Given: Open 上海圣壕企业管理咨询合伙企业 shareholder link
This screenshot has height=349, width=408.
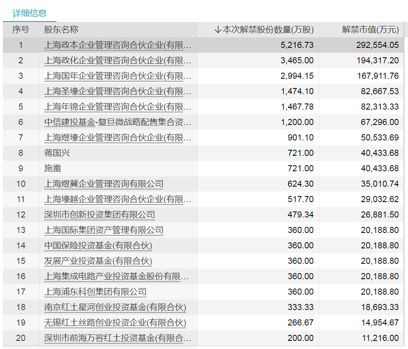Looking at the screenshot, I should [118, 91].
